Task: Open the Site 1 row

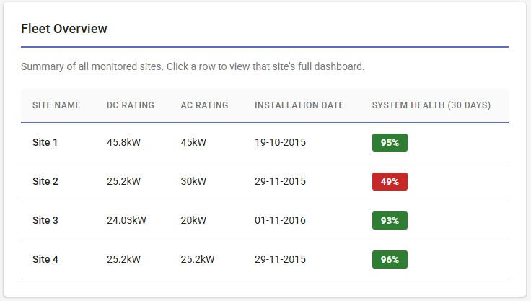Action: click(45, 143)
